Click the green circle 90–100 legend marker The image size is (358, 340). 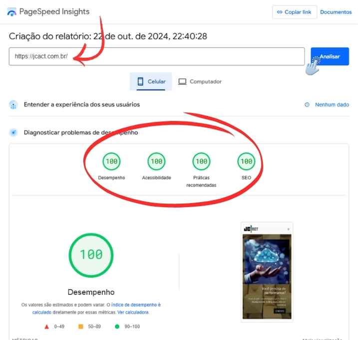[x=116, y=327]
